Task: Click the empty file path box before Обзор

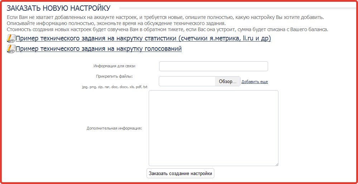Action: (x=187, y=81)
